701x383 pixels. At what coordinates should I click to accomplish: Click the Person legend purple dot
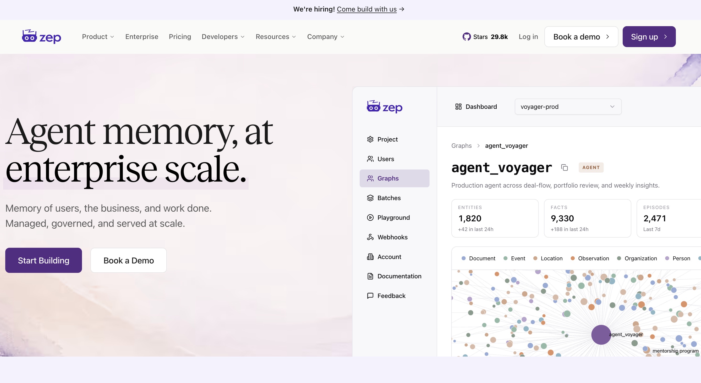tap(667, 258)
